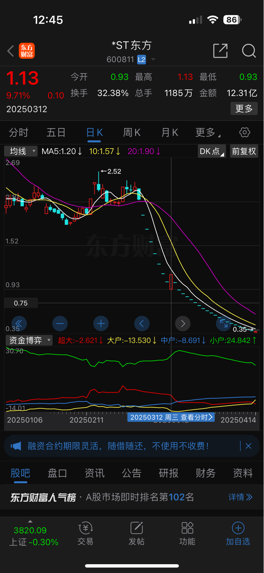The height and width of the screenshot is (573, 264).
Task: Tap the 0.75 crosshair price label
Action: tap(21, 303)
